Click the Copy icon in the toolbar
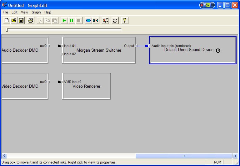Screen dimensions: 240x166 tap(47, 20)
